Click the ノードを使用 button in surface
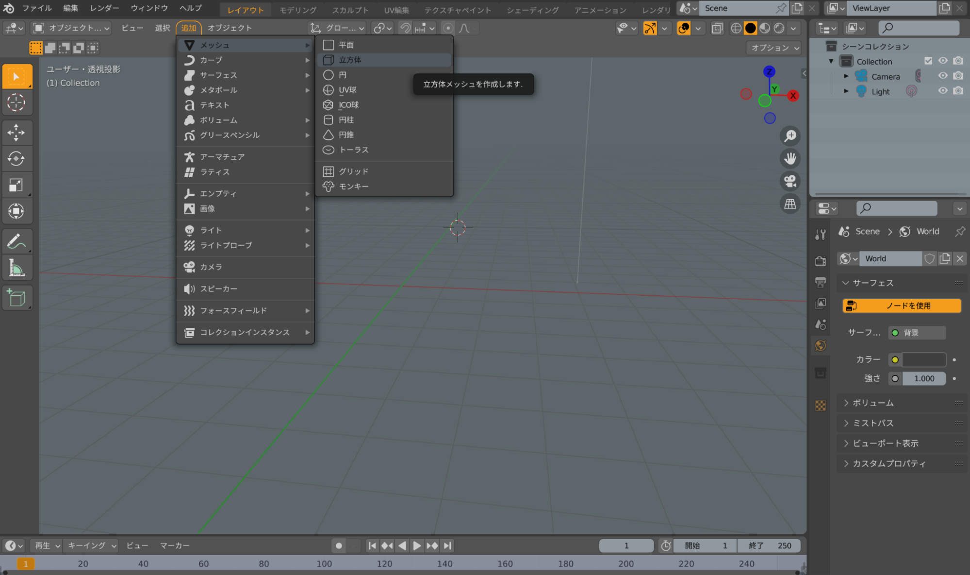This screenshot has height=575, width=970. [901, 306]
